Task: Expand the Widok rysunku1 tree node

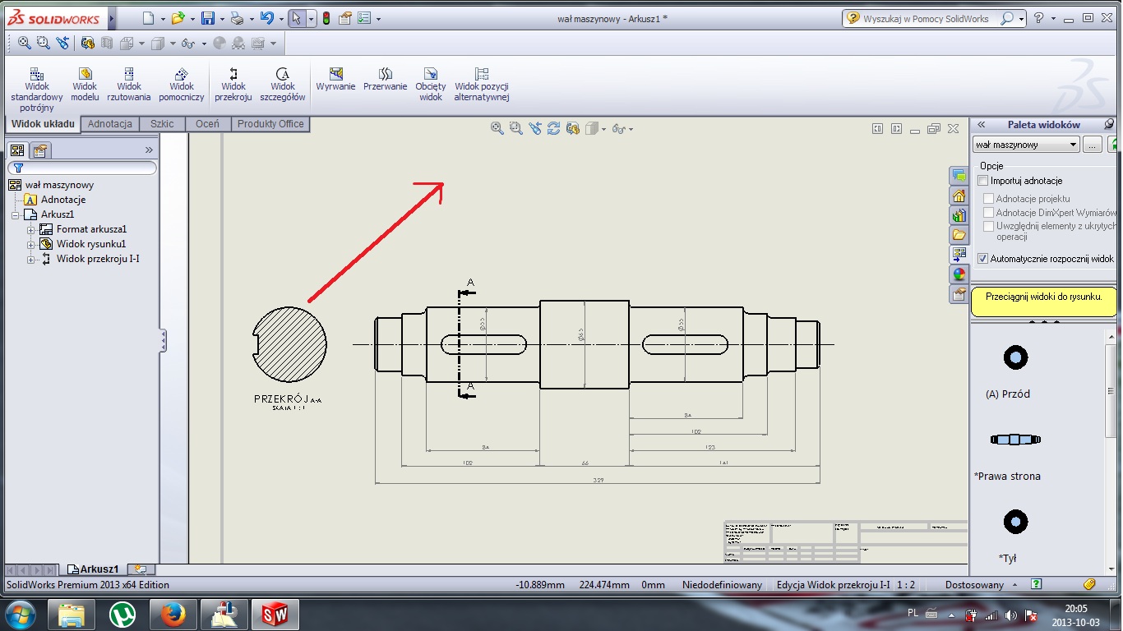Action: tap(31, 245)
